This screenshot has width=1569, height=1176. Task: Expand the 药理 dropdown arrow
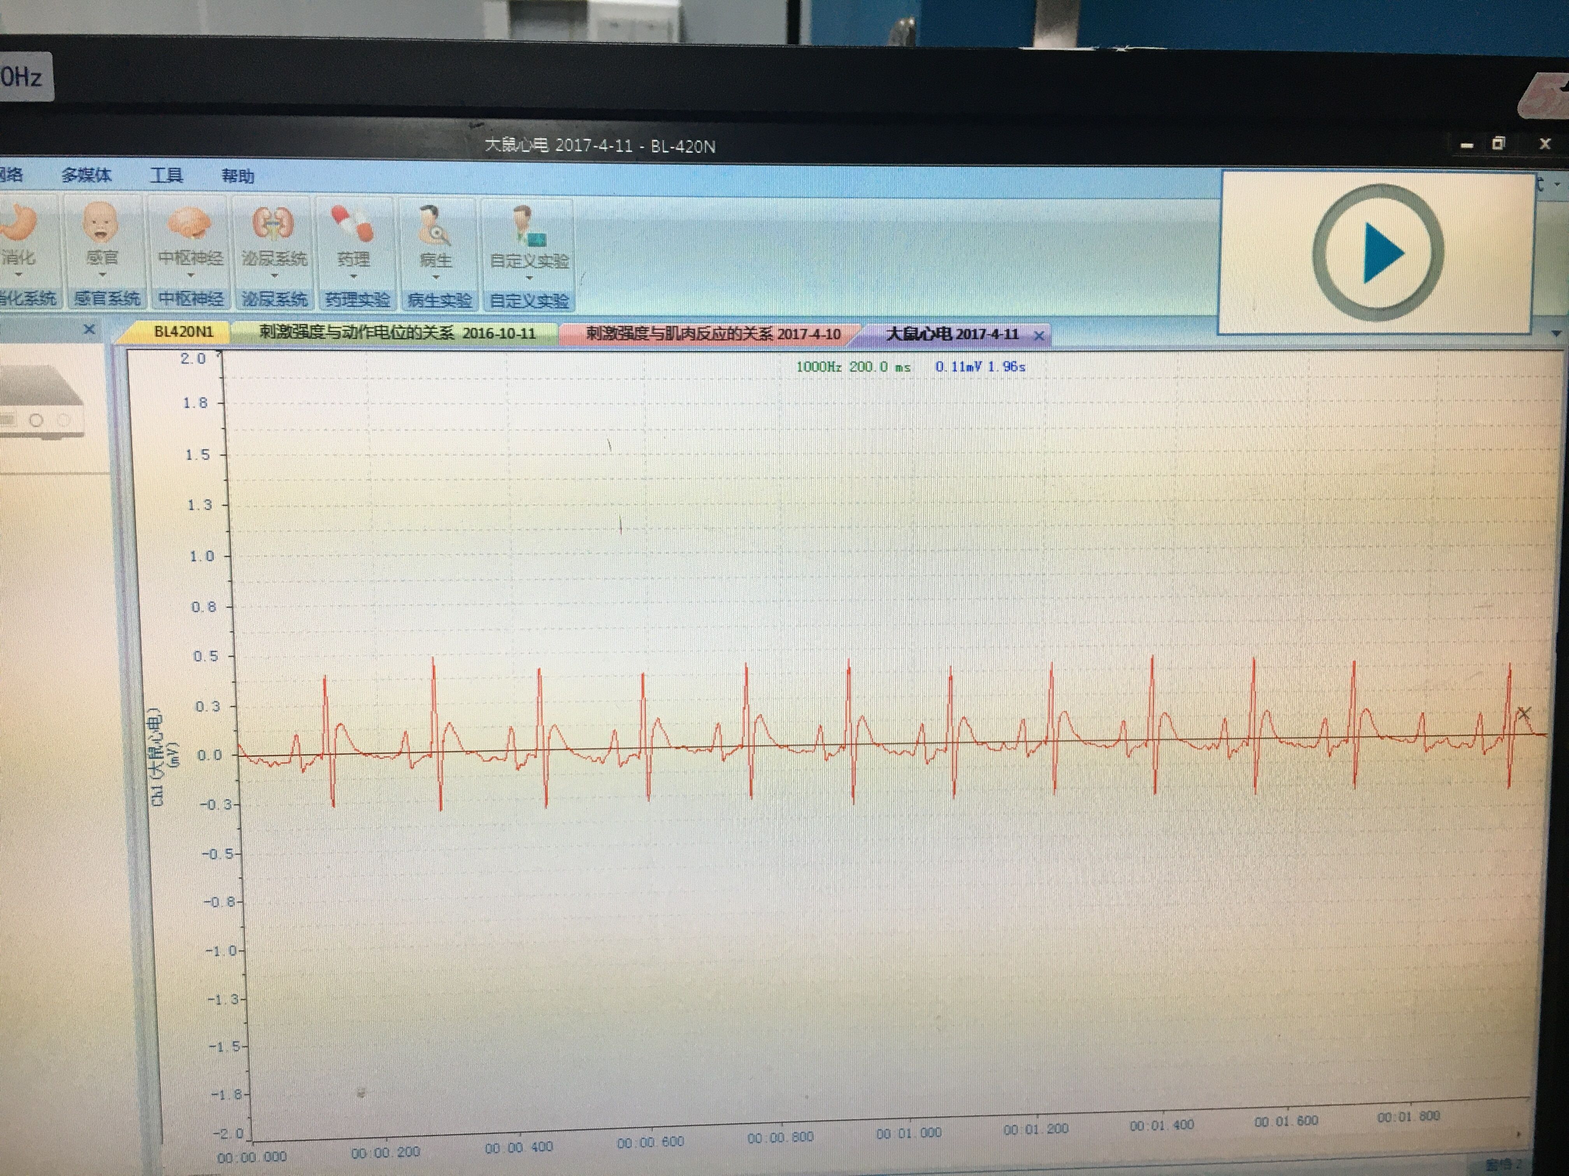353,276
